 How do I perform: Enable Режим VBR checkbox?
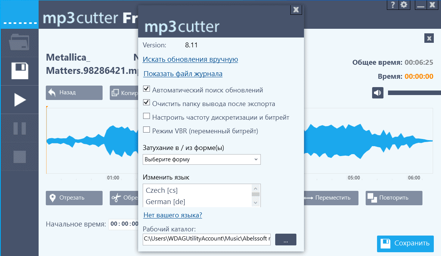click(x=146, y=130)
